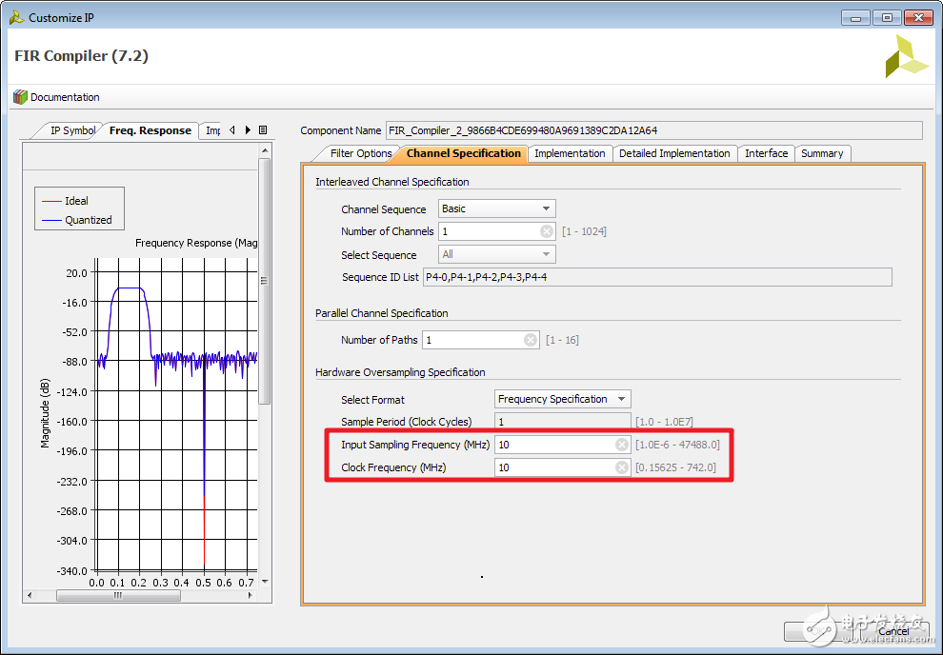The image size is (943, 655).
Task: Open the Summary tab
Action: click(821, 153)
